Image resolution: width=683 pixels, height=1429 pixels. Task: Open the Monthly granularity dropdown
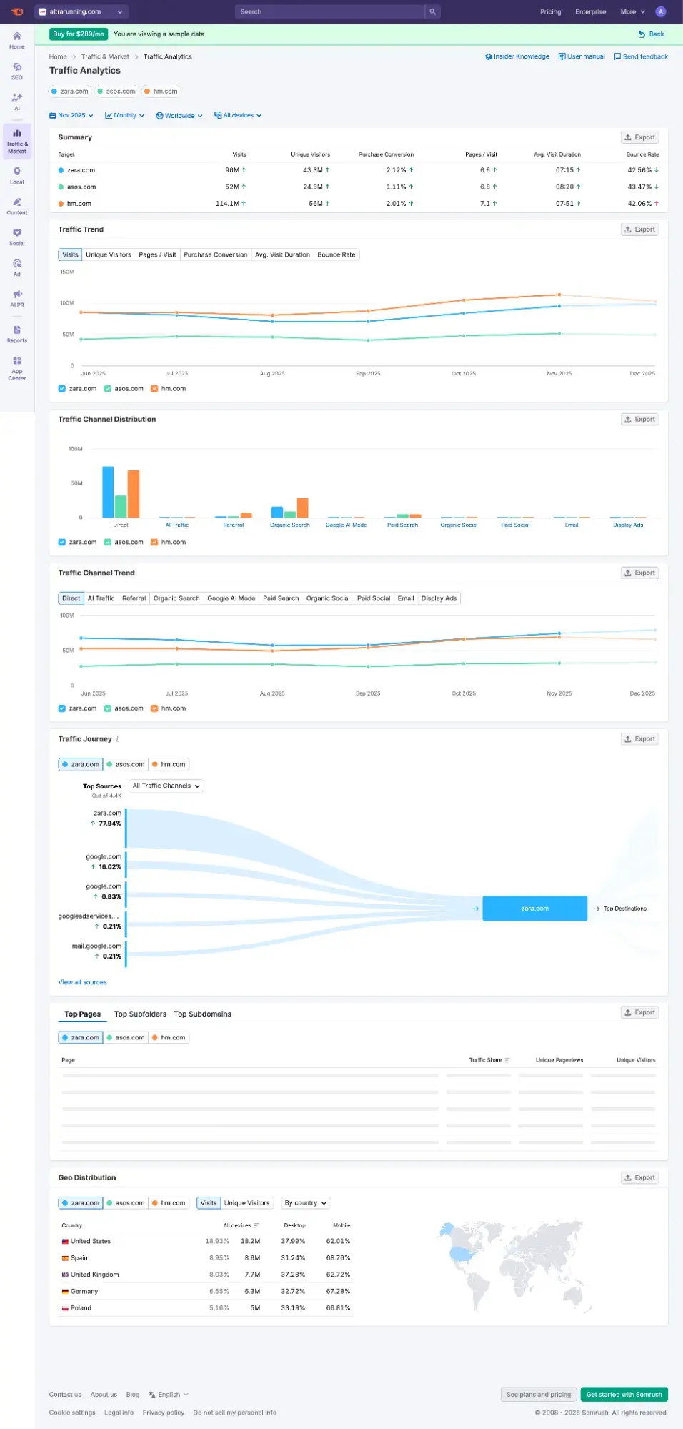[124, 115]
